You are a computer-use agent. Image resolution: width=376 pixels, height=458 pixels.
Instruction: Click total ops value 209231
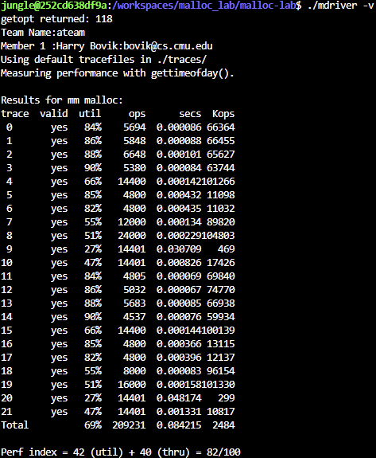(x=129, y=425)
